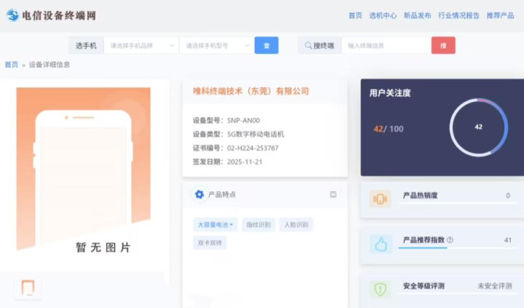Click the green shield icon for 安全等级评测
524x308 pixels.
[x=380, y=289]
